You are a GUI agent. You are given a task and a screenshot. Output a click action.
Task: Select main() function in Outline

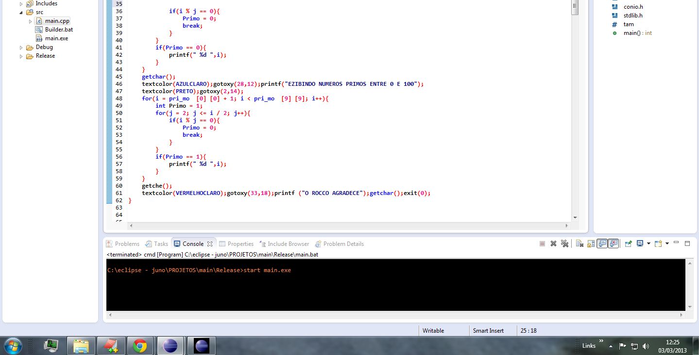638,33
